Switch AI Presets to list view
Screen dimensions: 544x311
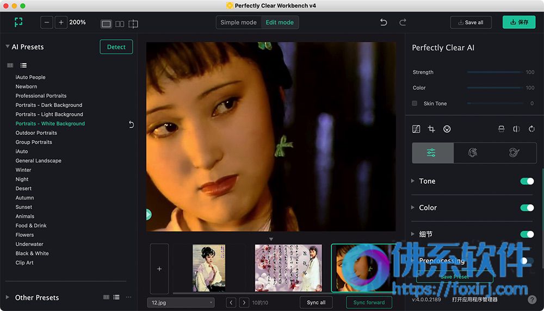point(23,65)
